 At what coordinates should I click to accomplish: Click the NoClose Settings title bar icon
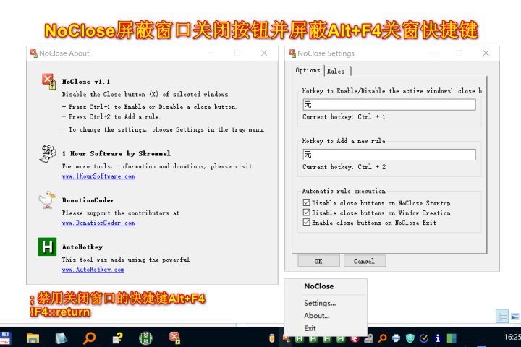pos(292,53)
